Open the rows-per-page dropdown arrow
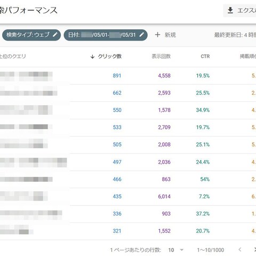Viewport: 256px width, 256px height. tap(181, 250)
